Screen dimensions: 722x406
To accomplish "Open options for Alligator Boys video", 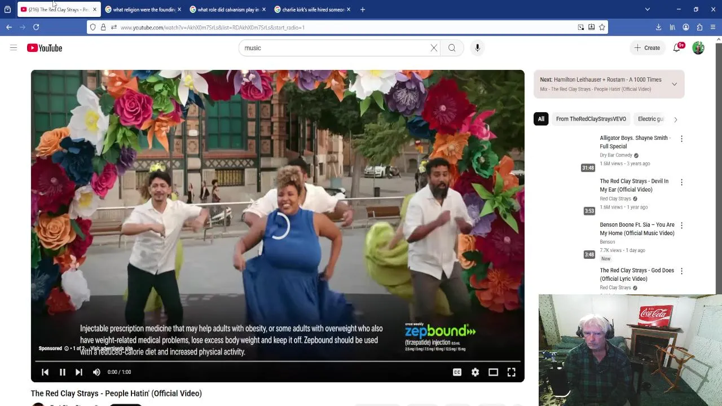I will pyautogui.click(x=681, y=139).
